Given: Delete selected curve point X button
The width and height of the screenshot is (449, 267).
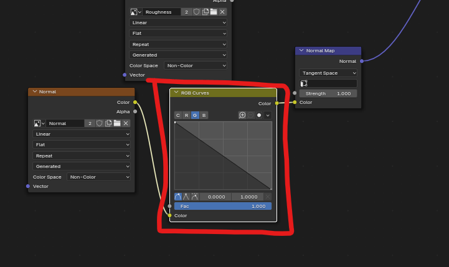Looking at the screenshot, I should [x=268, y=197].
